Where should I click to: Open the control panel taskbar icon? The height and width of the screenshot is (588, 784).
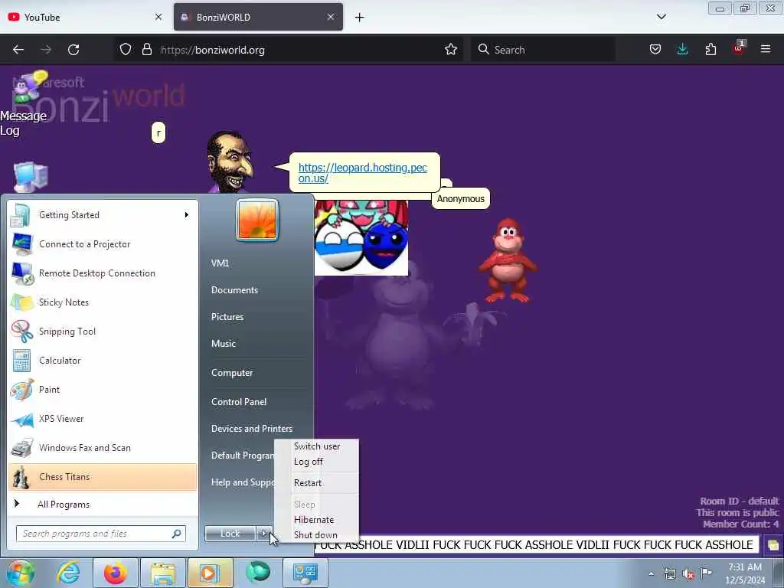(305, 573)
